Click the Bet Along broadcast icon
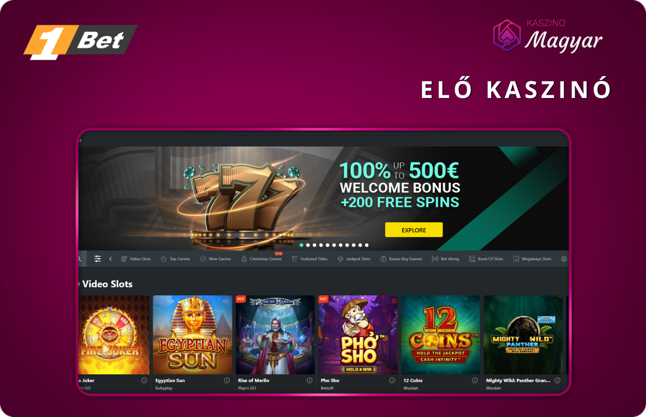 (x=435, y=259)
